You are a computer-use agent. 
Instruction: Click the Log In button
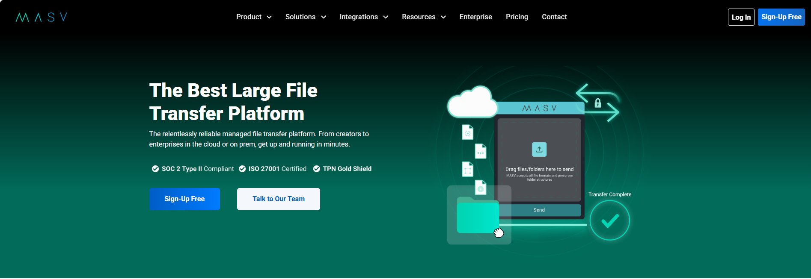coord(741,17)
